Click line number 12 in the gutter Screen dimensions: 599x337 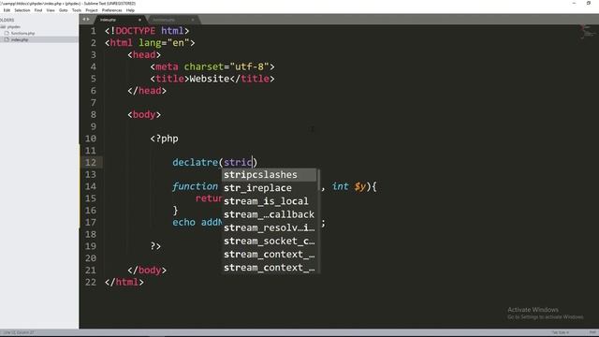(91, 162)
